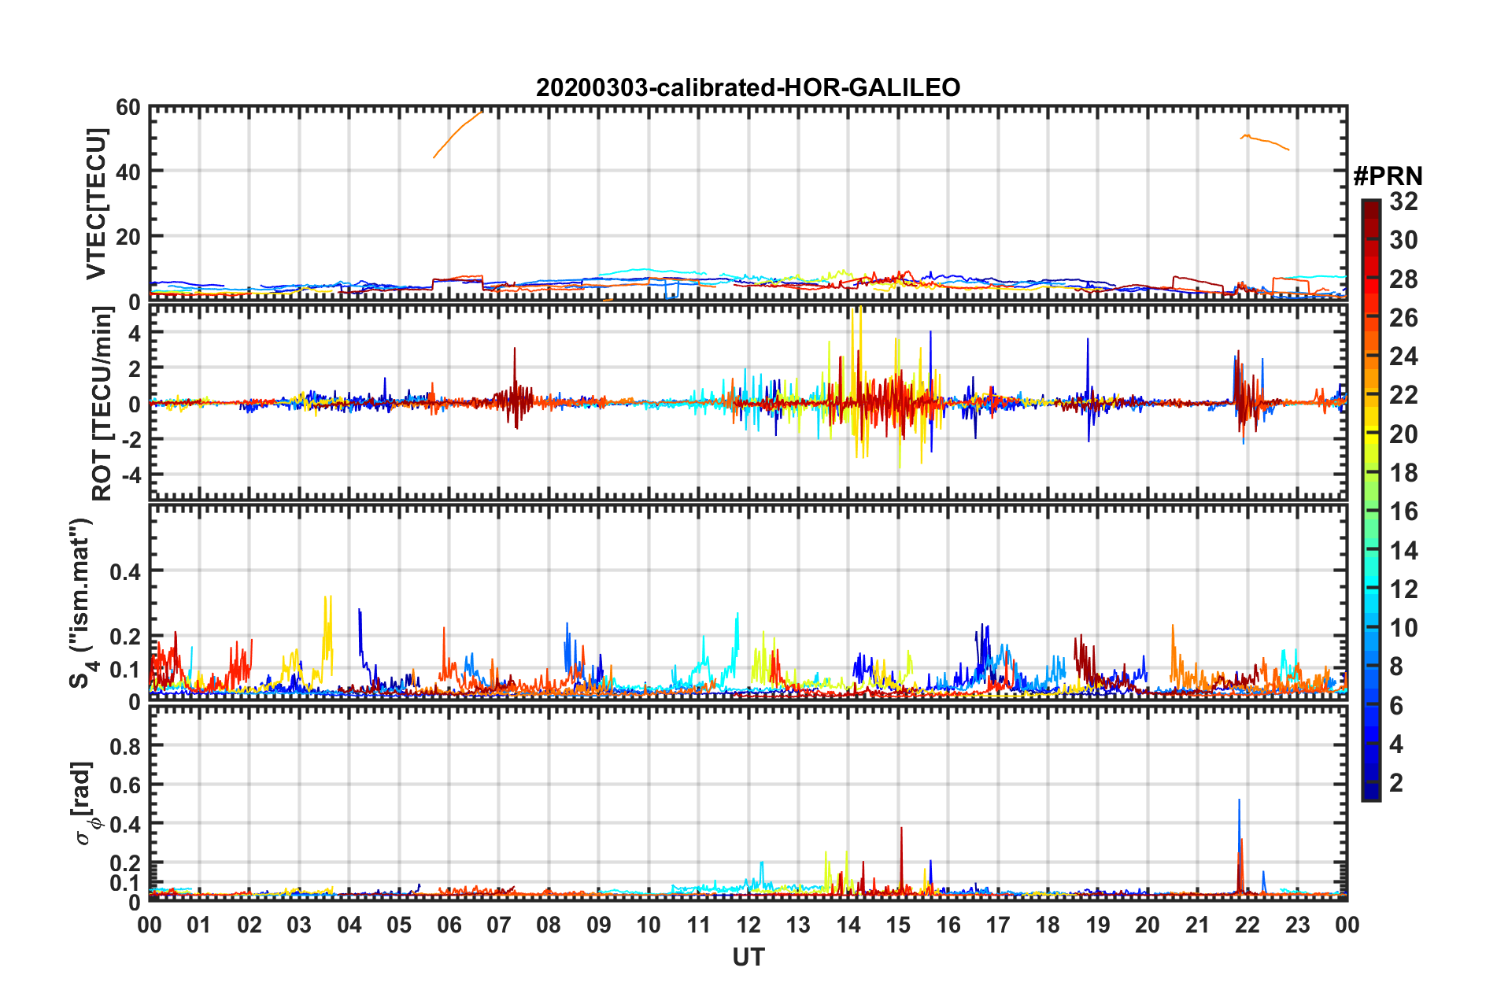
Task: Click the 21 tick on the UT axis
Action: (x=1198, y=925)
